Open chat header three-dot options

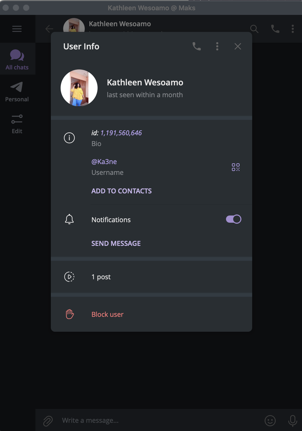point(293,29)
